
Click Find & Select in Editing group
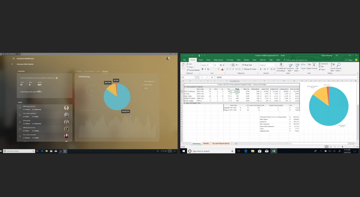point(339,68)
